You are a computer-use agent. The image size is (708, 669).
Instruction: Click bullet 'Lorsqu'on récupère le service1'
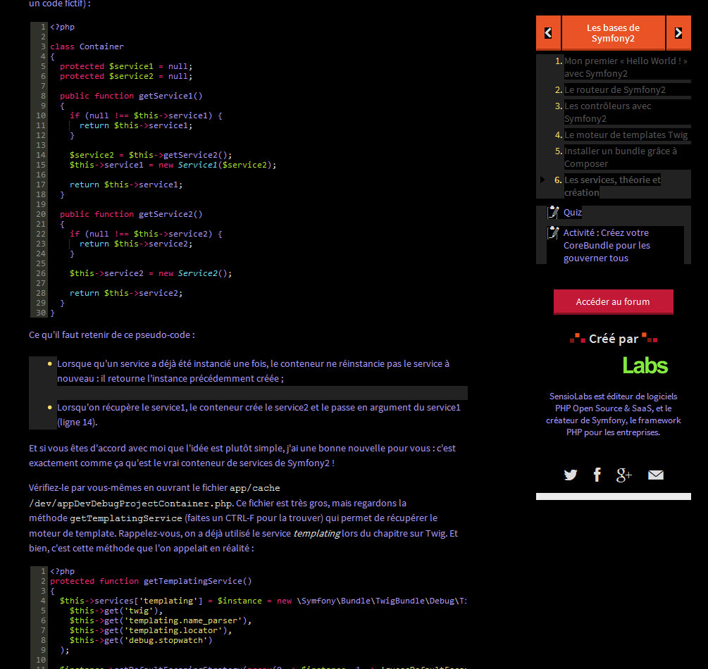tap(259, 415)
